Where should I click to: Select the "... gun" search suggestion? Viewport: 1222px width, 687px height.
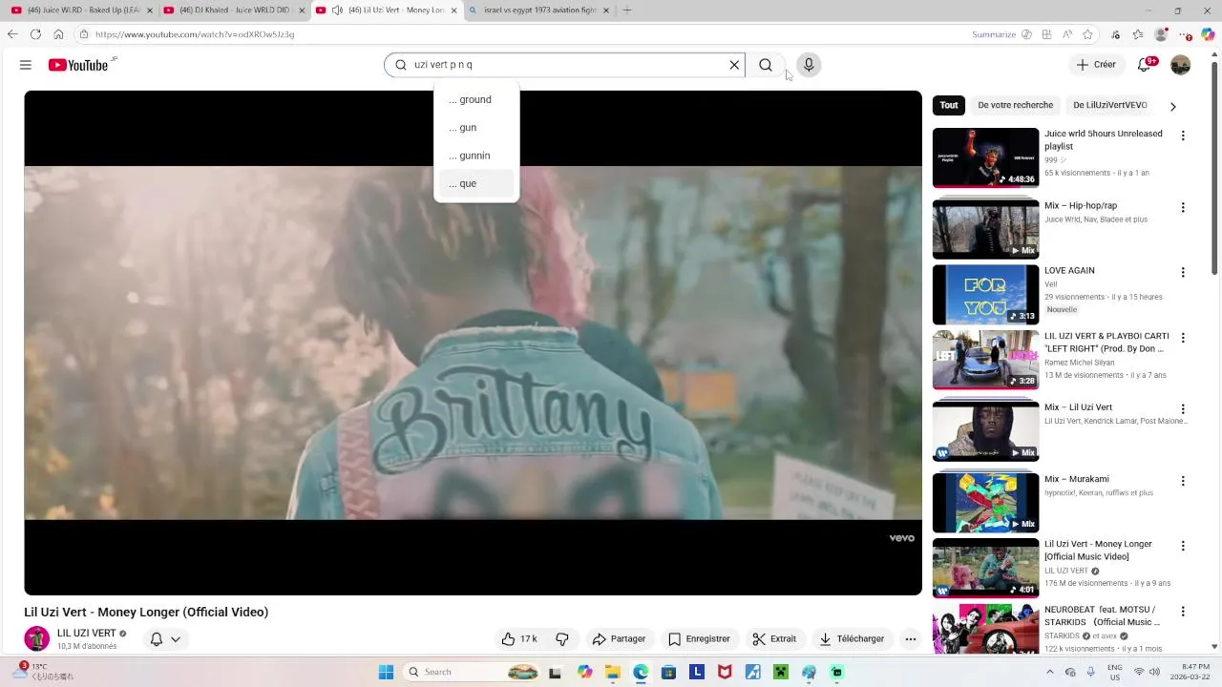476,128
